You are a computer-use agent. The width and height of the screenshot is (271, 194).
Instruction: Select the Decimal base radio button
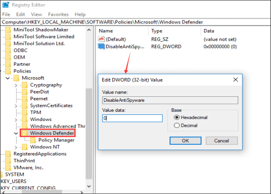click(177, 125)
